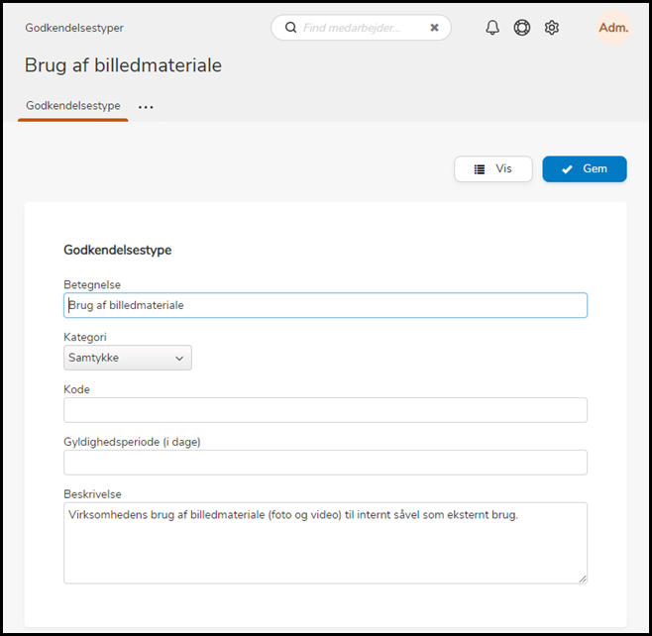Click the Kategori field label
This screenshot has height=636, width=652.
coord(85,338)
